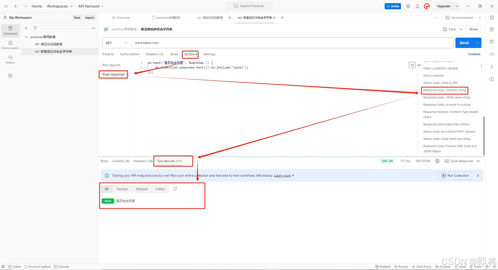Go forward with the right arrow
Viewport: 498px width, 270px height.
(x=25, y=6)
